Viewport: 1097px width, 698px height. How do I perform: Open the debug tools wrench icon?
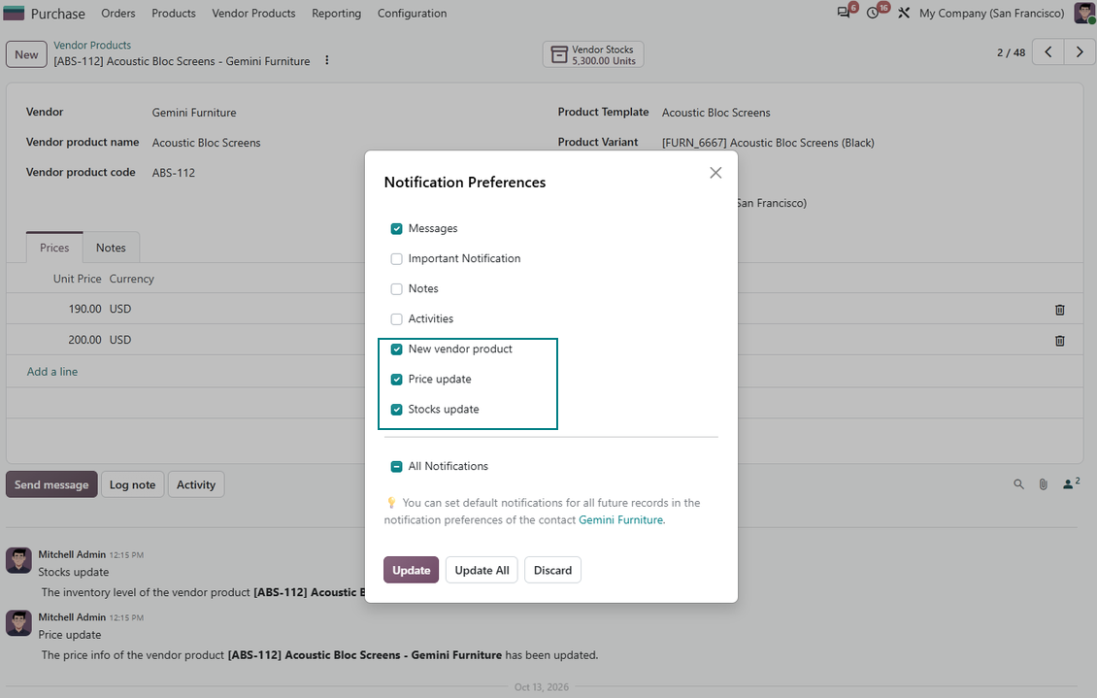[x=904, y=13]
